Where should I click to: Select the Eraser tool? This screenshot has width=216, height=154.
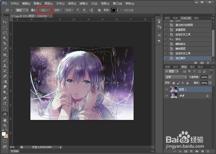coord(5,76)
